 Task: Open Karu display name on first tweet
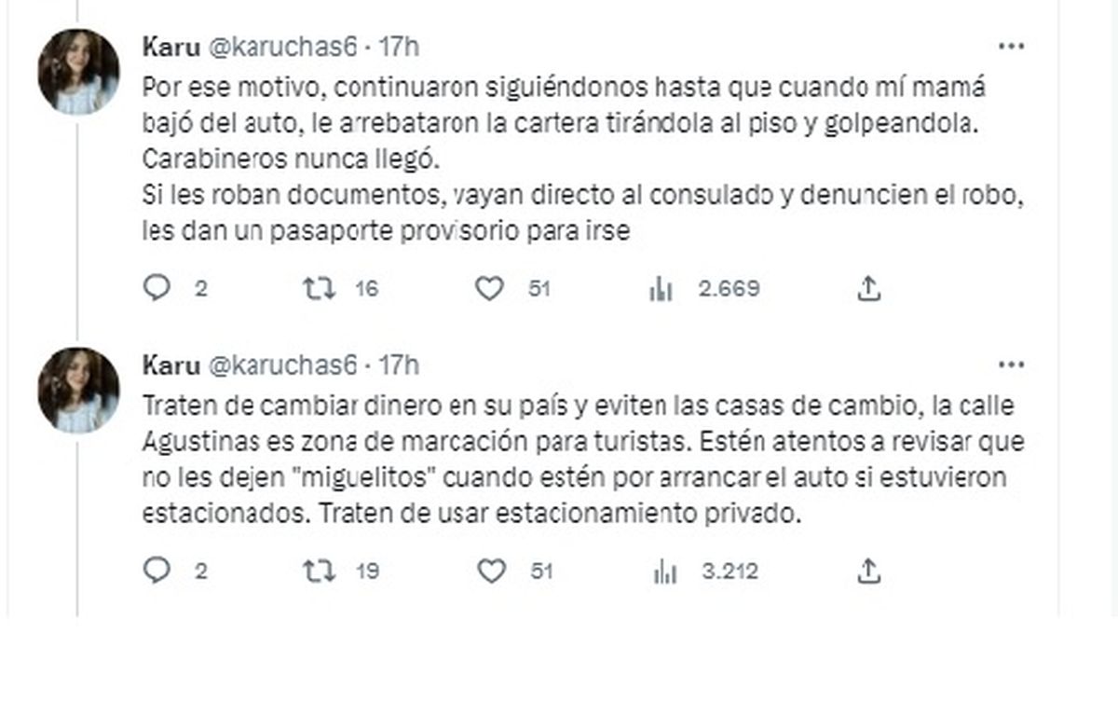point(170,47)
